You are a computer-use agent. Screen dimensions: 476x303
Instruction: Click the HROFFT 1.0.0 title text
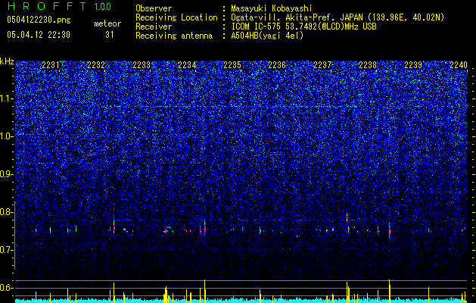click(60, 6)
